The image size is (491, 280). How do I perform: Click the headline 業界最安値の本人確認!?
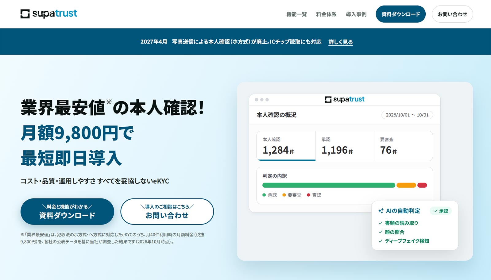click(x=112, y=108)
